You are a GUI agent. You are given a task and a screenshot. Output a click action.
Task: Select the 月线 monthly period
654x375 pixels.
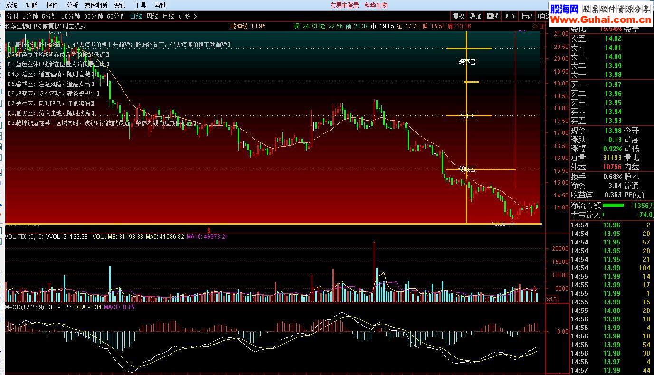[168, 16]
